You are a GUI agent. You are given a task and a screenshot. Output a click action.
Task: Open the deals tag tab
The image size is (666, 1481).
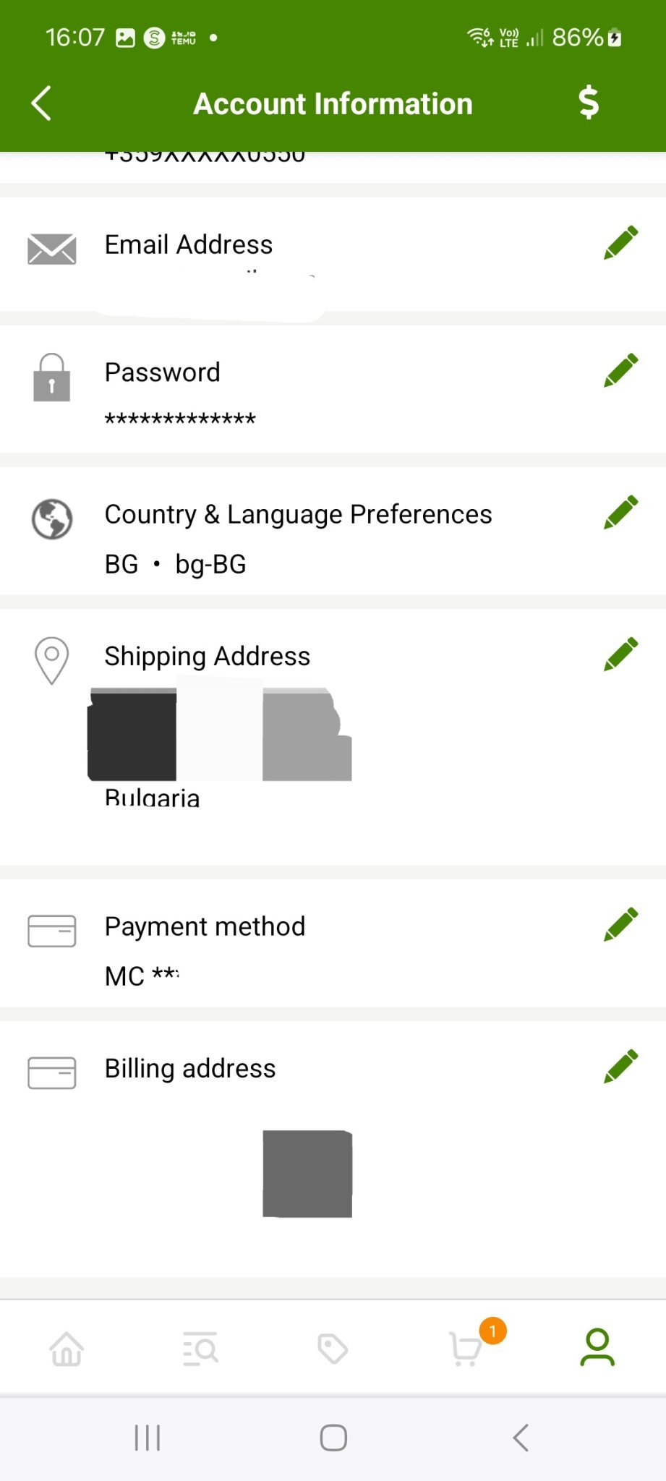point(333,1349)
